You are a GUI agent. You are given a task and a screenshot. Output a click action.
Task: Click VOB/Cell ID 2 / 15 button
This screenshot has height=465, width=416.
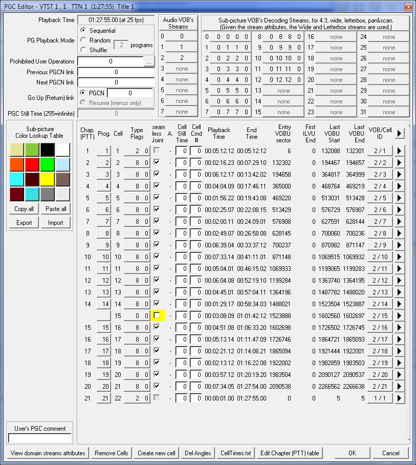(380, 316)
